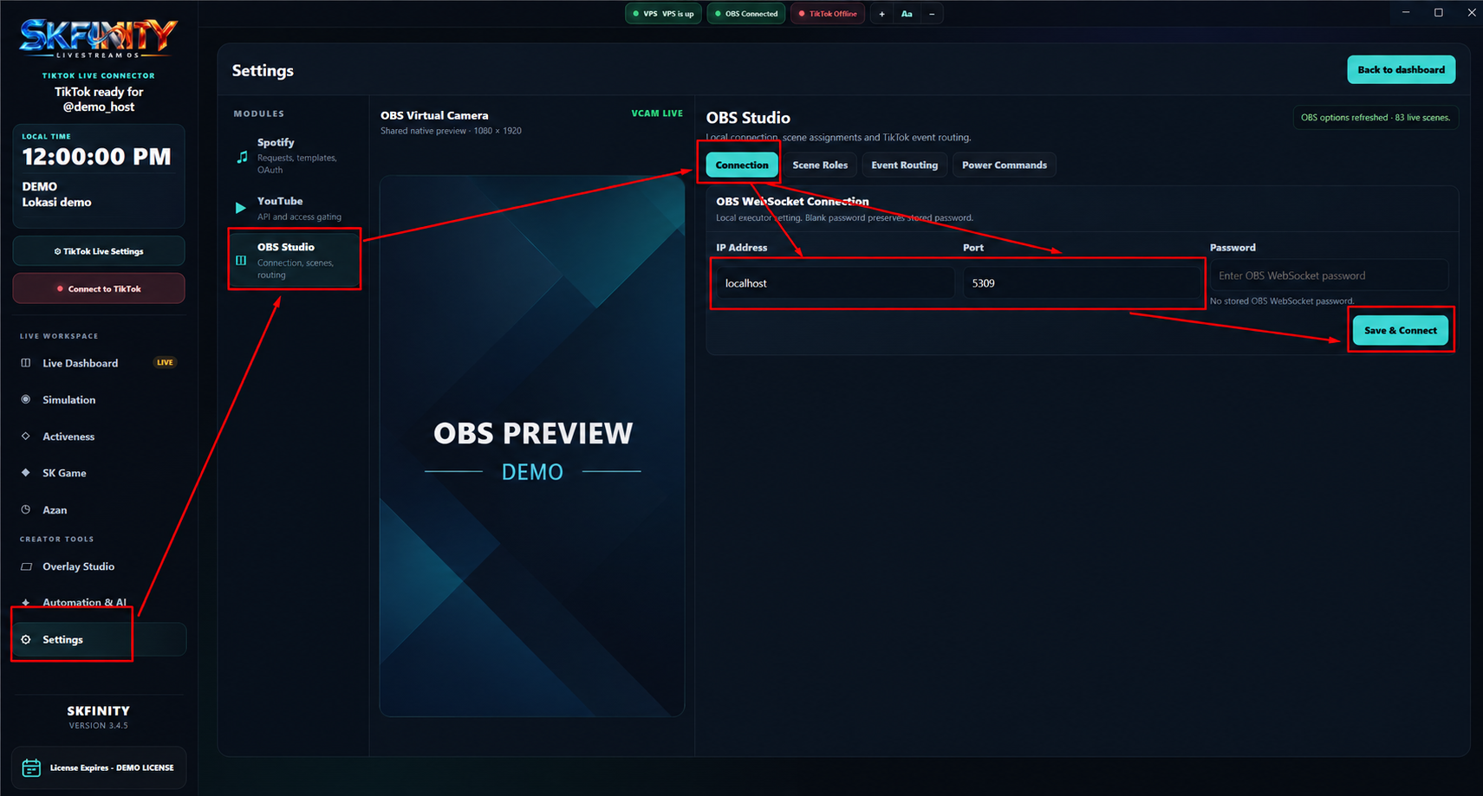
Task: Select the YouTube module entry
Action: [295, 208]
